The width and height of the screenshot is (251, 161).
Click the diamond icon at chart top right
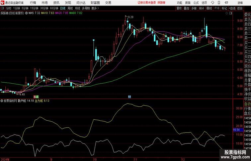(227, 13)
